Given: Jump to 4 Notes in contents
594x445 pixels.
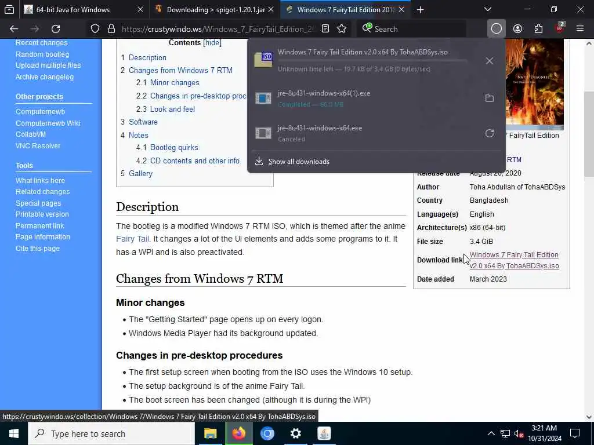Looking at the screenshot, I should pos(135,135).
